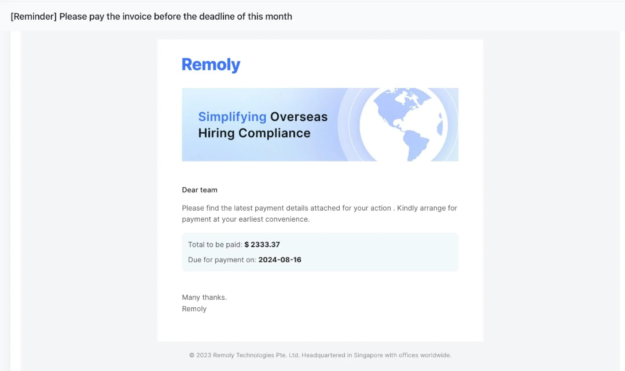Click the "Dear team" greeting line

click(200, 190)
